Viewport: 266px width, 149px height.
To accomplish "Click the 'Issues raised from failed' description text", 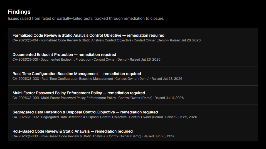I will (86, 18).
